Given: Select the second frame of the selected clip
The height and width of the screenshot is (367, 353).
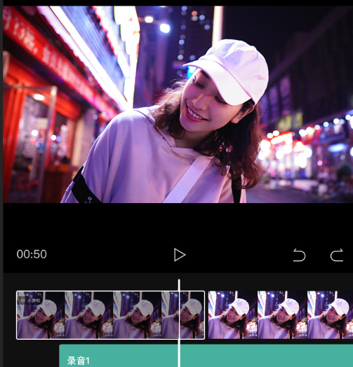Looking at the screenshot, I should coord(88,315).
